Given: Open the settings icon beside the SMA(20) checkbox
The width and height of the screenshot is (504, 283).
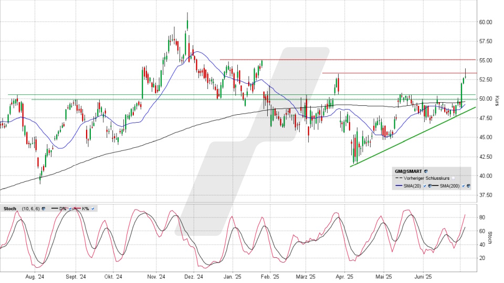Looking at the screenshot, I should tap(430, 186).
